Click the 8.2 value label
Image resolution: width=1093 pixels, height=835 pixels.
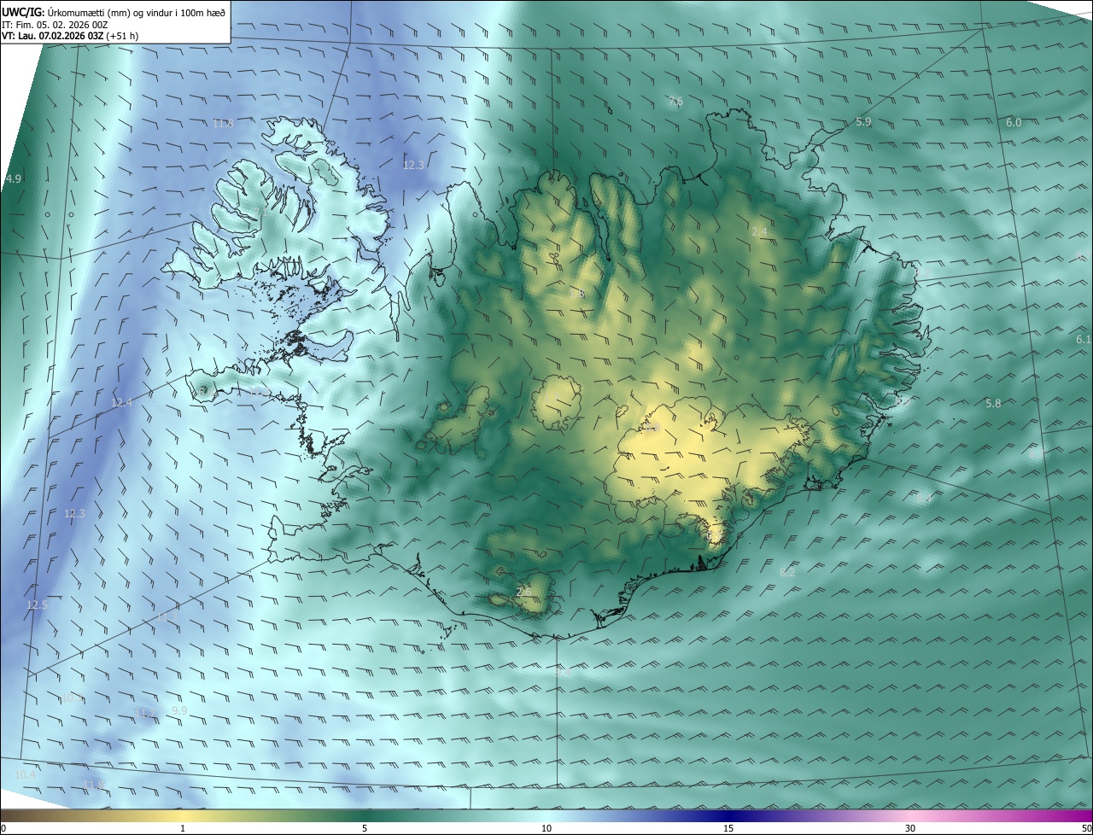tap(787, 573)
